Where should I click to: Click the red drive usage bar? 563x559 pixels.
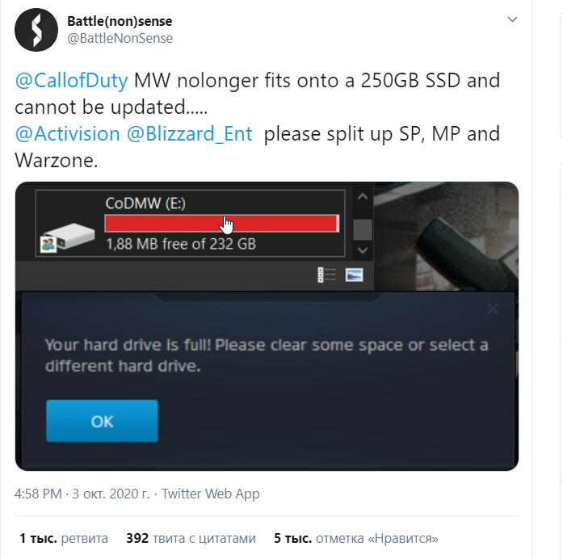click(221, 223)
